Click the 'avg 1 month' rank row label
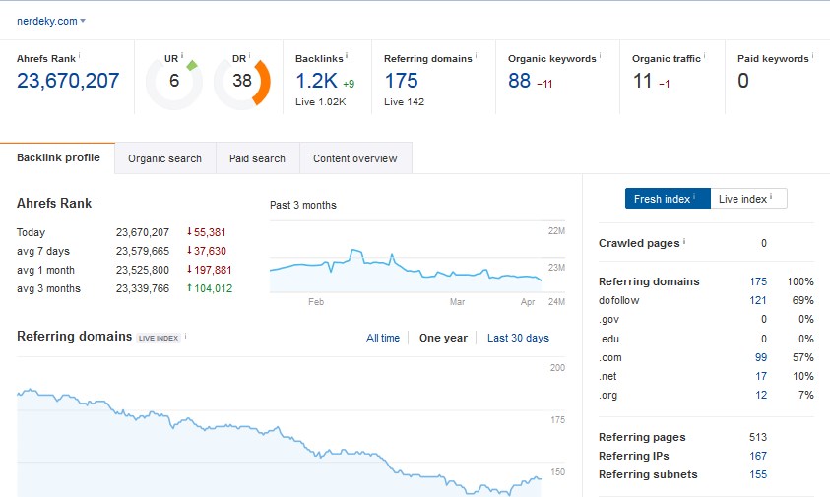Image resolution: width=830 pixels, height=497 pixels. [x=45, y=270]
